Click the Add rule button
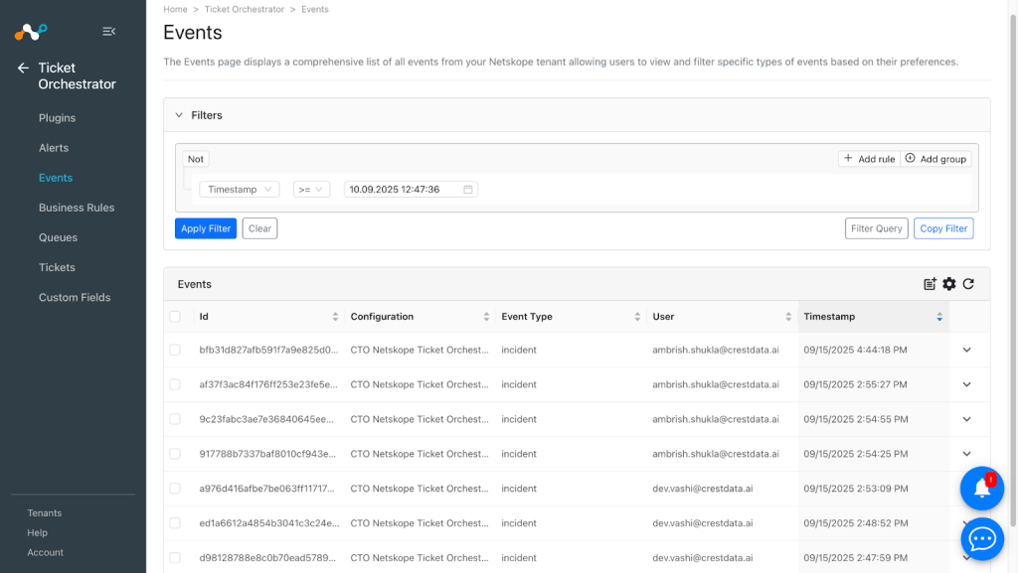Screen dimensions: 1018x573 (869, 159)
